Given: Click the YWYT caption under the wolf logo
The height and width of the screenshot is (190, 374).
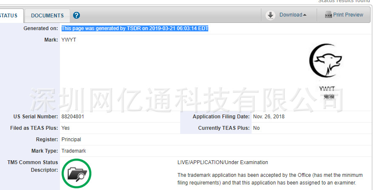Looking at the screenshot, I should click(x=327, y=89).
